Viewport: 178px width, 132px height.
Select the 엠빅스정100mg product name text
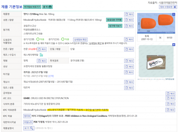[x=31, y=14]
